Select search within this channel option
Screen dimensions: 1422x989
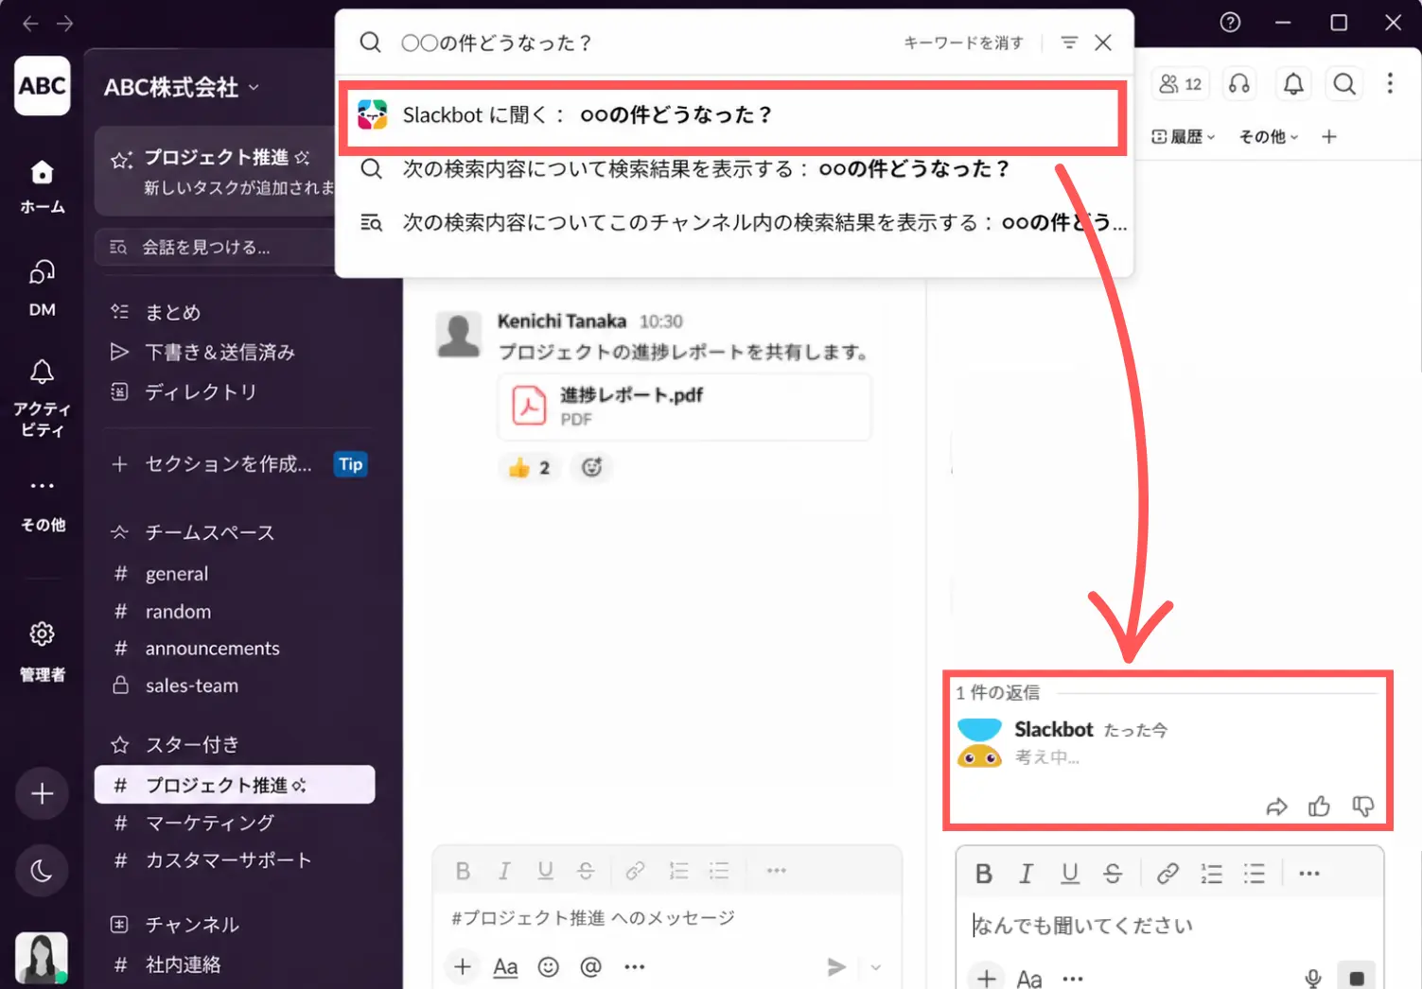pyautogui.click(x=733, y=223)
